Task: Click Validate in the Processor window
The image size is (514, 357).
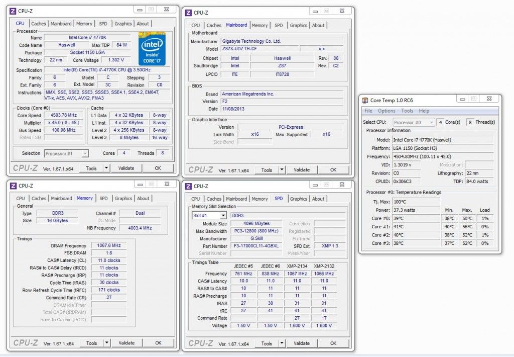Action: (126, 168)
